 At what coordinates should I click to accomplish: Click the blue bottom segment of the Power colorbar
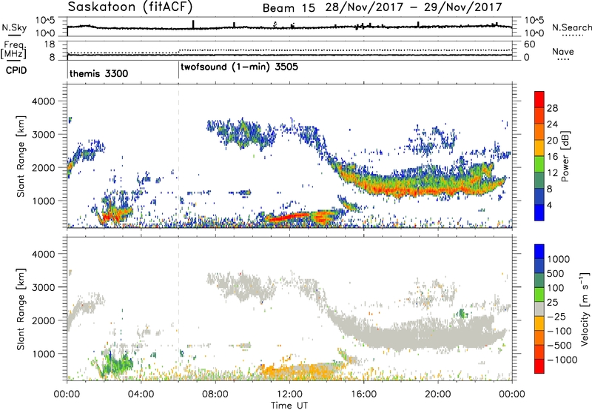point(539,212)
